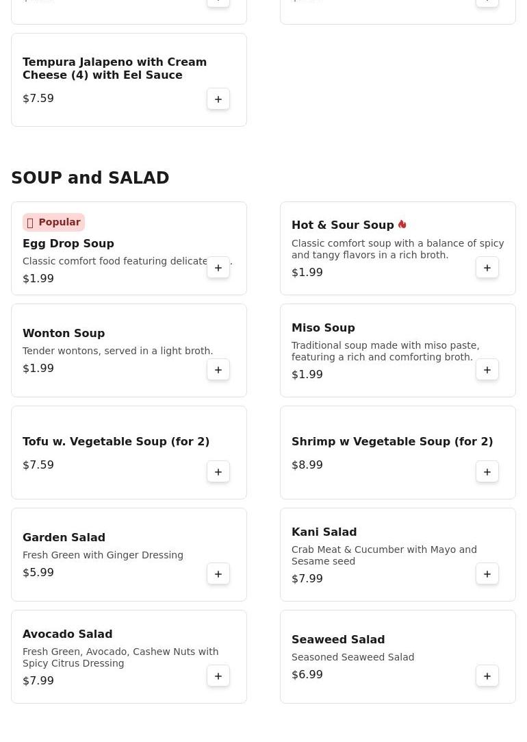
Task: Open the Avocado Salad description text
Action: 120,657
